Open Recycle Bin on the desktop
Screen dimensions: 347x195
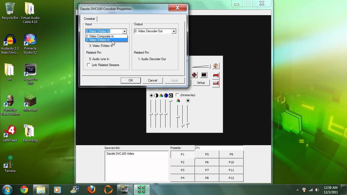tap(10, 11)
